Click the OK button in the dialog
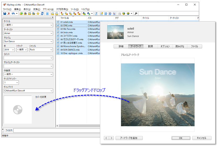The image size is (218, 146). (x=181, y=138)
